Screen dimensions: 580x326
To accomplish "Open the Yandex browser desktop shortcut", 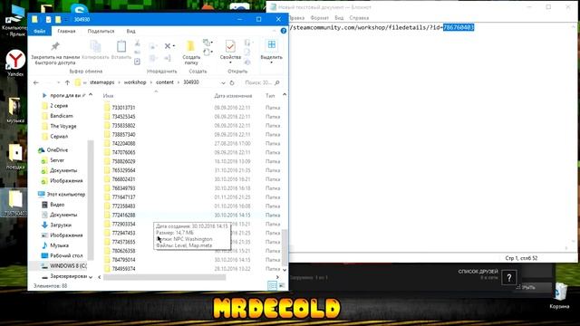I will (x=15, y=62).
